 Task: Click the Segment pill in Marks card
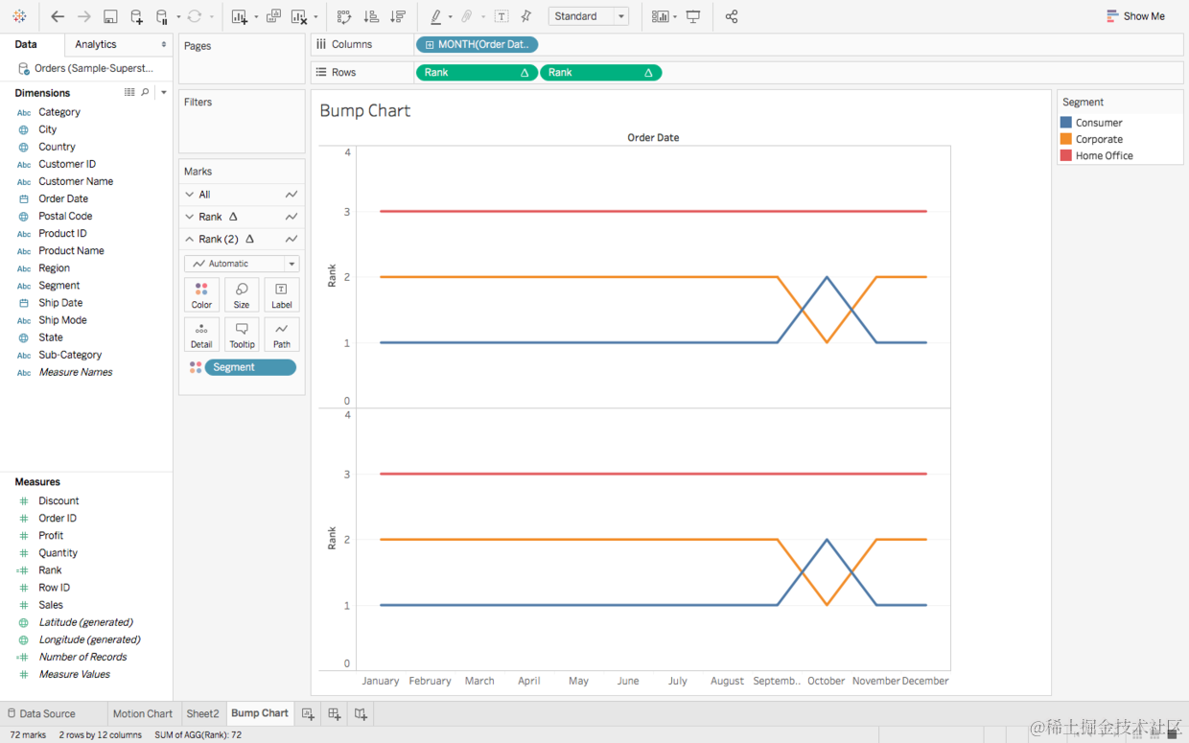[250, 367]
